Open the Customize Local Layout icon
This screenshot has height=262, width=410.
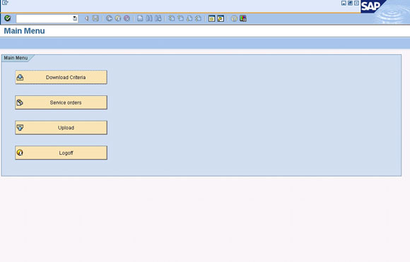243,18
